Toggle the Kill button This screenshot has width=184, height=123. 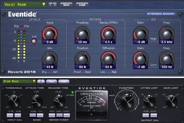(34, 41)
